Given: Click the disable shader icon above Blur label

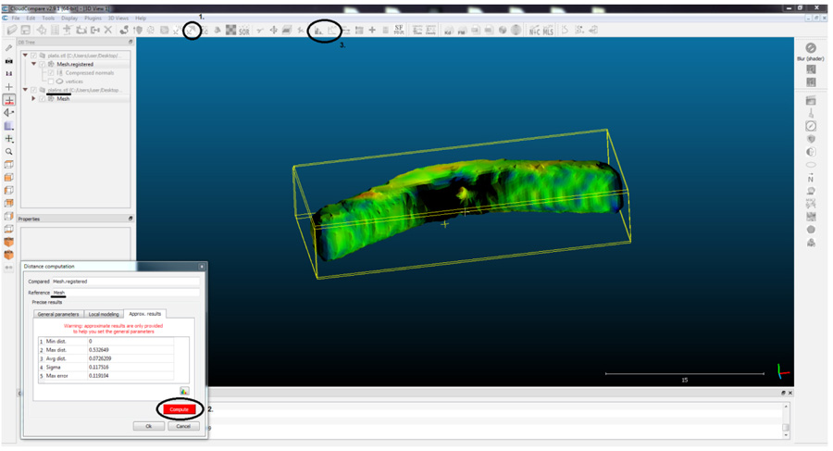Looking at the screenshot, I should coord(811,48).
